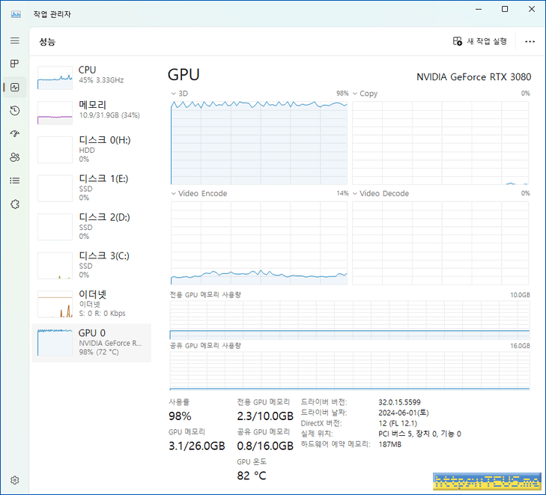546x495 pixels.
Task: Open the Startup apps page icon
Action: [x=14, y=134]
